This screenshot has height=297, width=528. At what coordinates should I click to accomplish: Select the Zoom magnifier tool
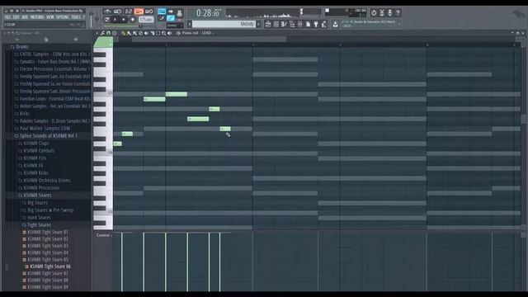163,33
